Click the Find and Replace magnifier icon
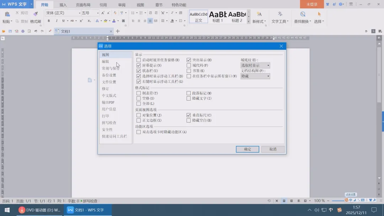384x216 pixels. point(303,14)
